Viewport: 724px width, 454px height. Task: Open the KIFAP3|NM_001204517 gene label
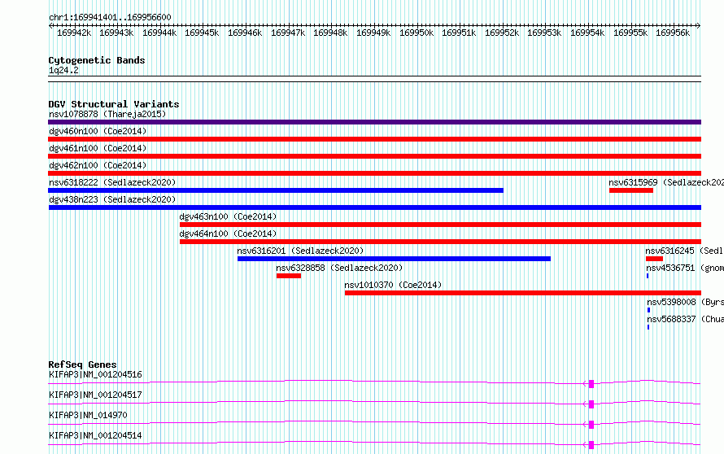coord(95,395)
